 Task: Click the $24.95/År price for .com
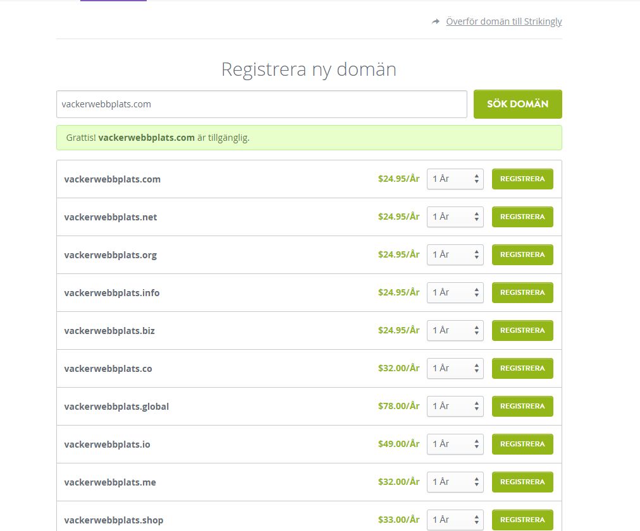tap(399, 179)
